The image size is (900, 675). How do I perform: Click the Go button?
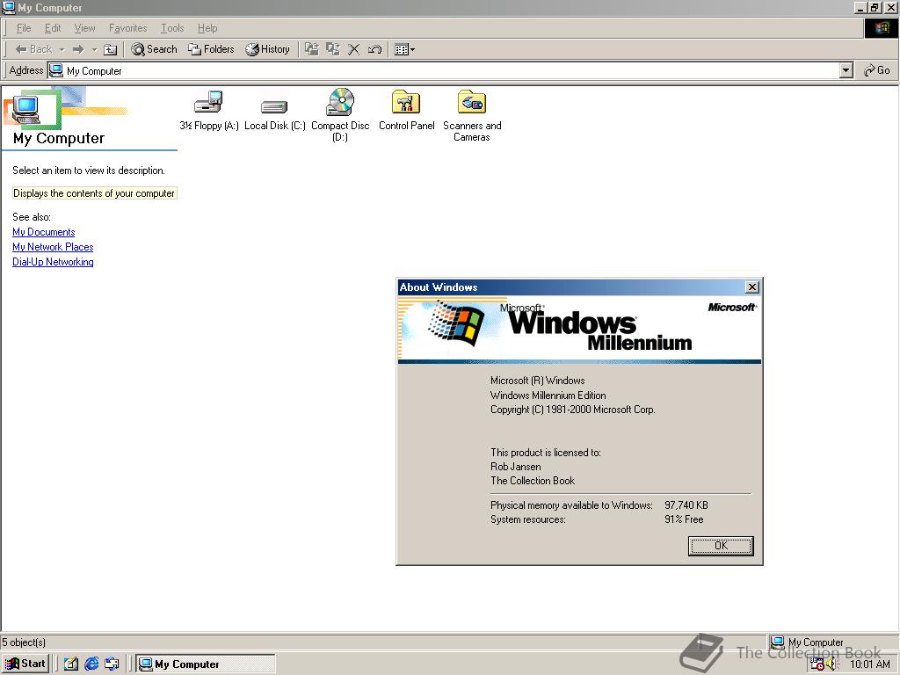(877, 70)
